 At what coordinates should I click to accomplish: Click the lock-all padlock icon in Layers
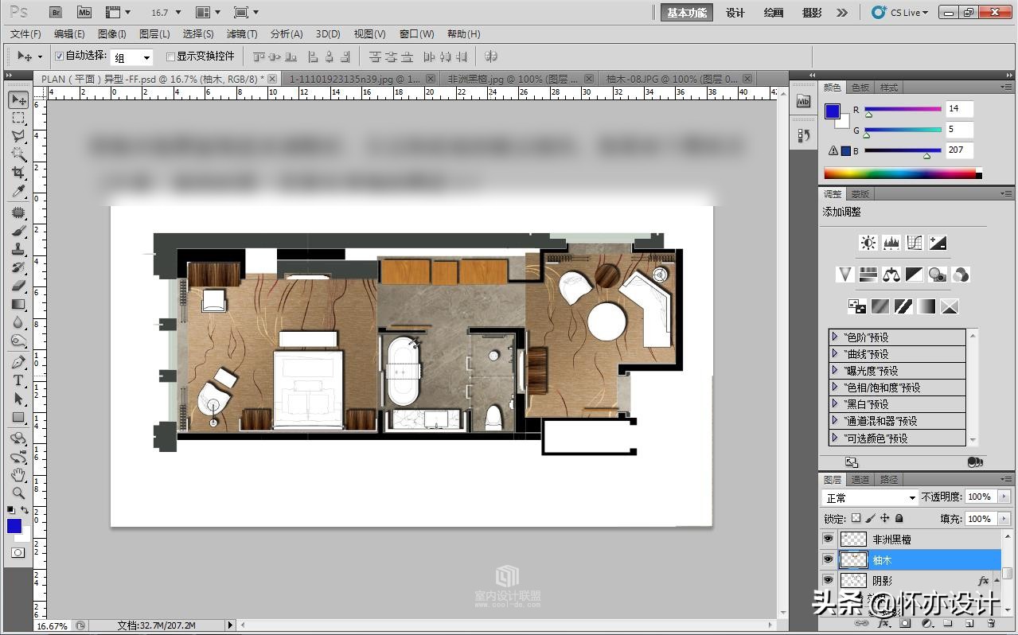(899, 519)
